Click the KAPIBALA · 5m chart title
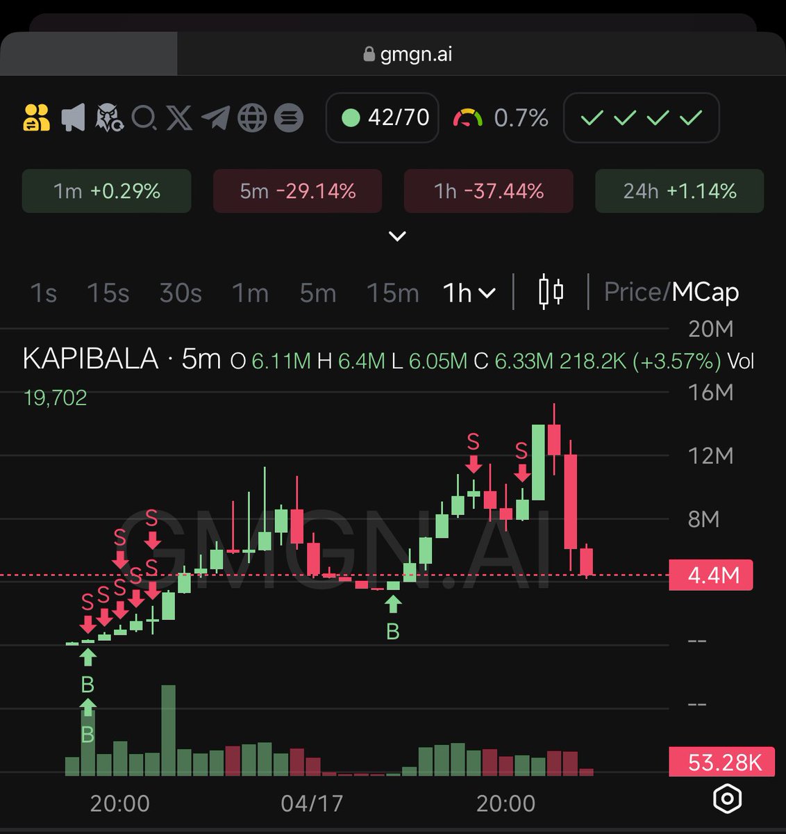Viewport: 786px width, 834px height. (122, 359)
